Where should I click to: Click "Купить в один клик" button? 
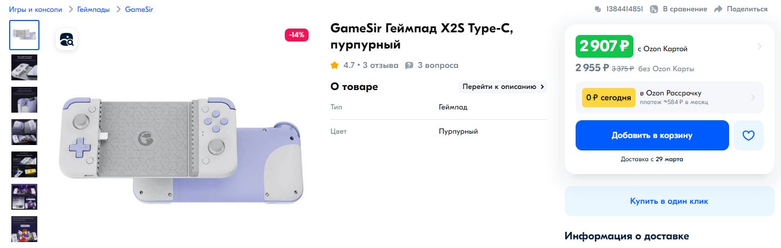click(669, 201)
